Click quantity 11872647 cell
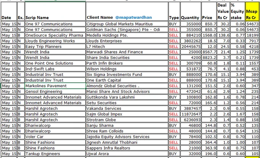This screenshot has width=260, height=158. tap(191, 114)
